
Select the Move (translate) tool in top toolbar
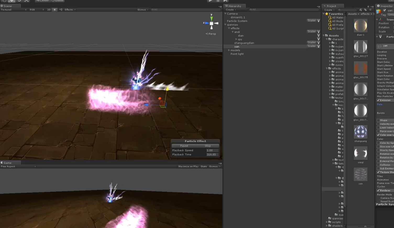(x=12, y=1)
